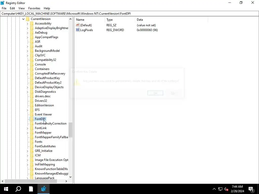The height and width of the screenshot is (194, 259).
Task: Click the Event Viewer folder icon
Action: tap(32, 114)
